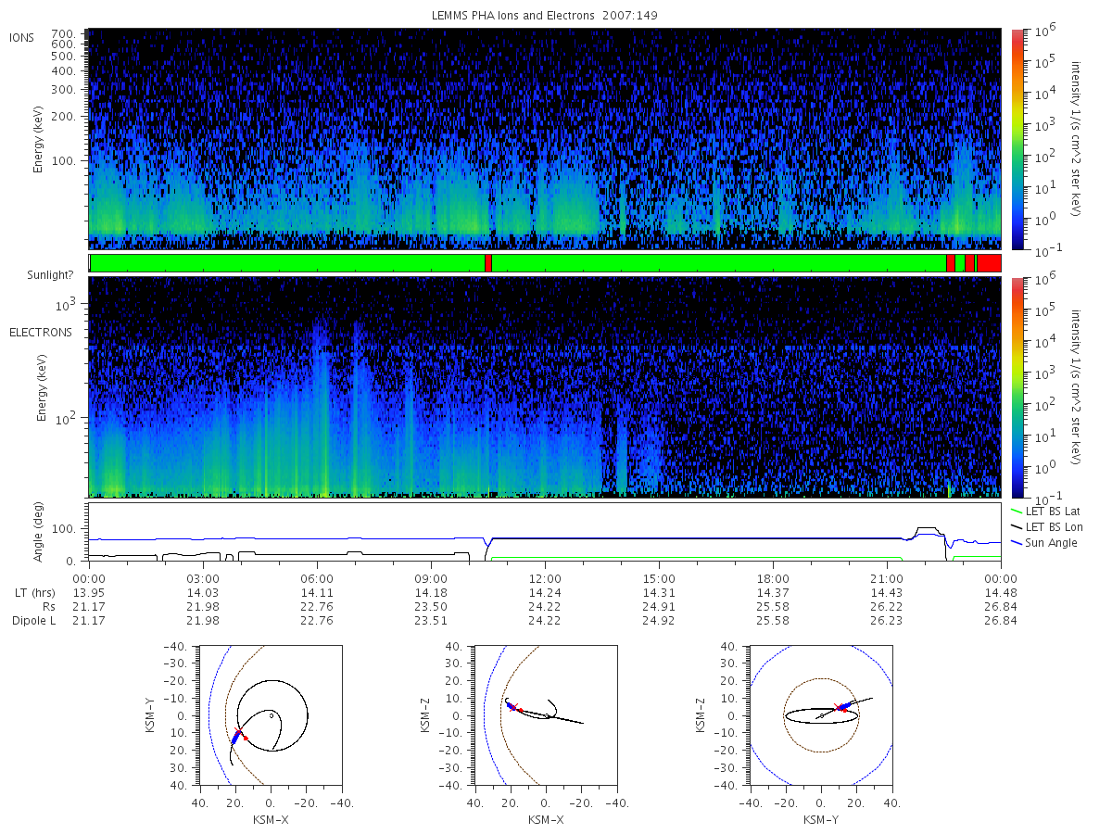Viewport: 1112px width, 834px height.
Task: Click the 18:00 time axis tick label
Action: pyautogui.click(x=773, y=577)
